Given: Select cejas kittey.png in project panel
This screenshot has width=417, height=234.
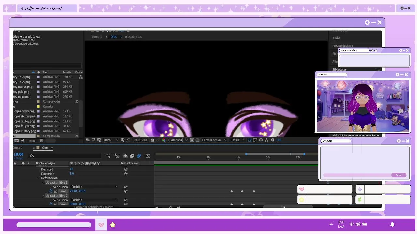Looking at the screenshot, I should click(24, 111).
